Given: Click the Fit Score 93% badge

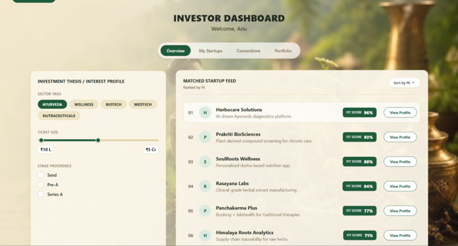Looking at the screenshot, I should (x=360, y=137).
